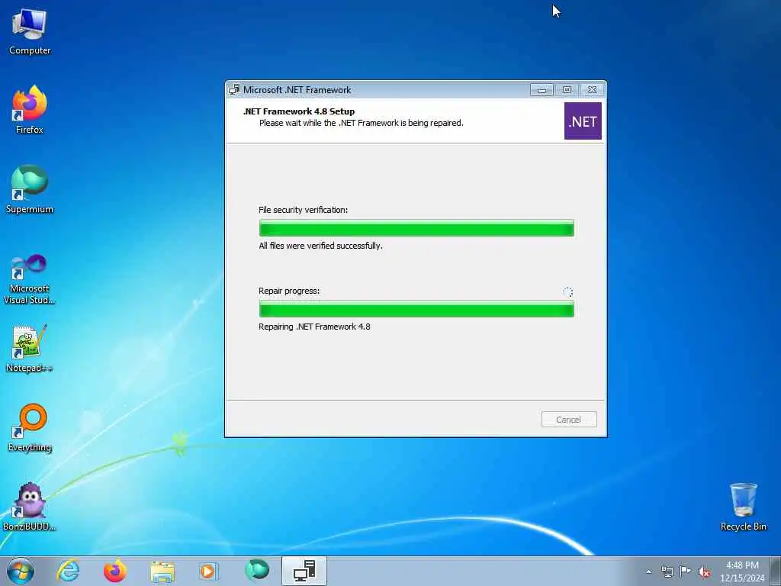The height and width of the screenshot is (586, 781).
Task: Open Windows Media Player from the taskbar
Action: [208, 571]
